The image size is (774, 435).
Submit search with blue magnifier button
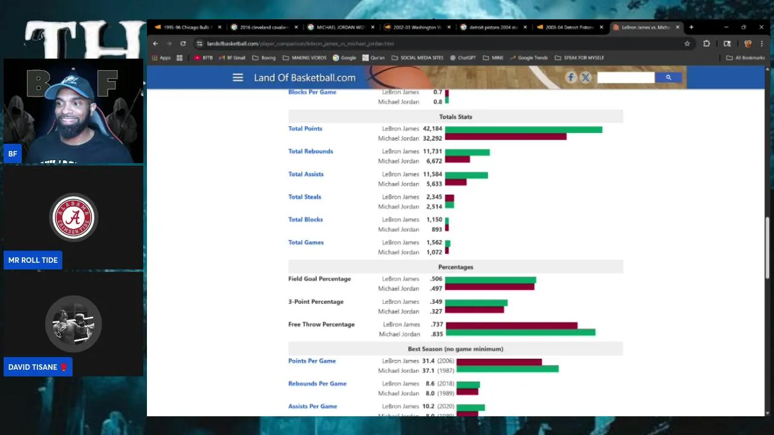(668, 77)
